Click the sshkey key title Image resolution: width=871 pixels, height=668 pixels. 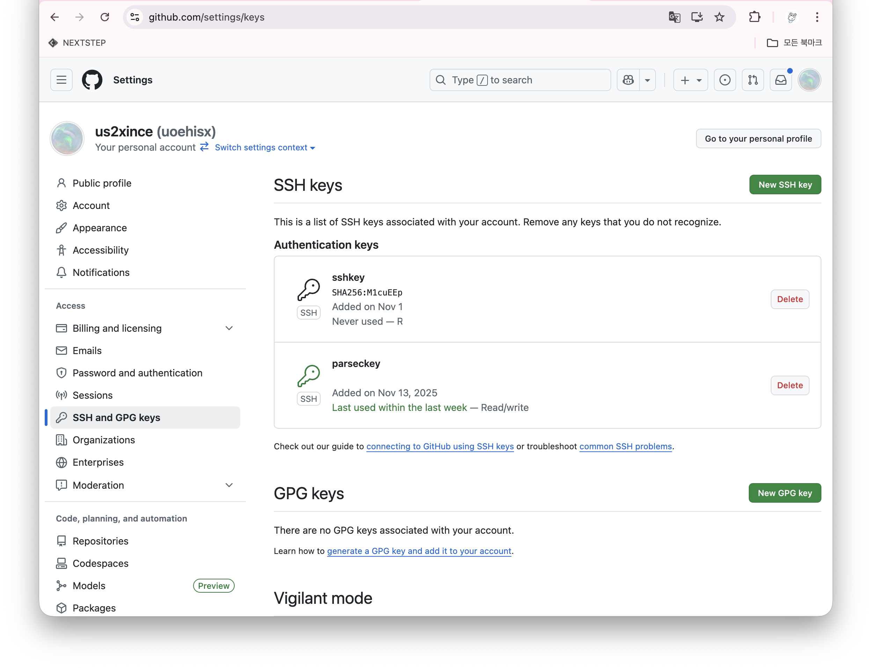[348, 277]
